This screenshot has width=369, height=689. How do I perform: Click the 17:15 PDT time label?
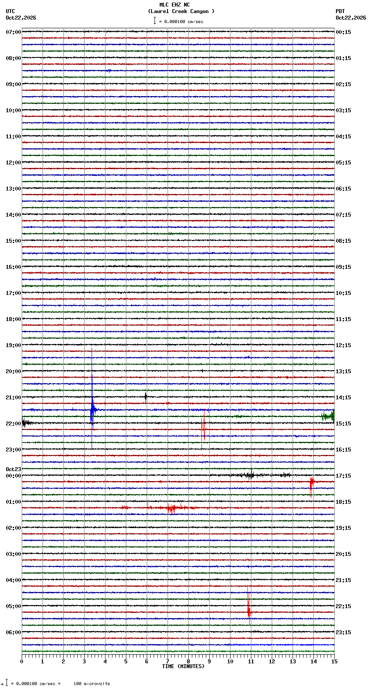coord(343,476)
